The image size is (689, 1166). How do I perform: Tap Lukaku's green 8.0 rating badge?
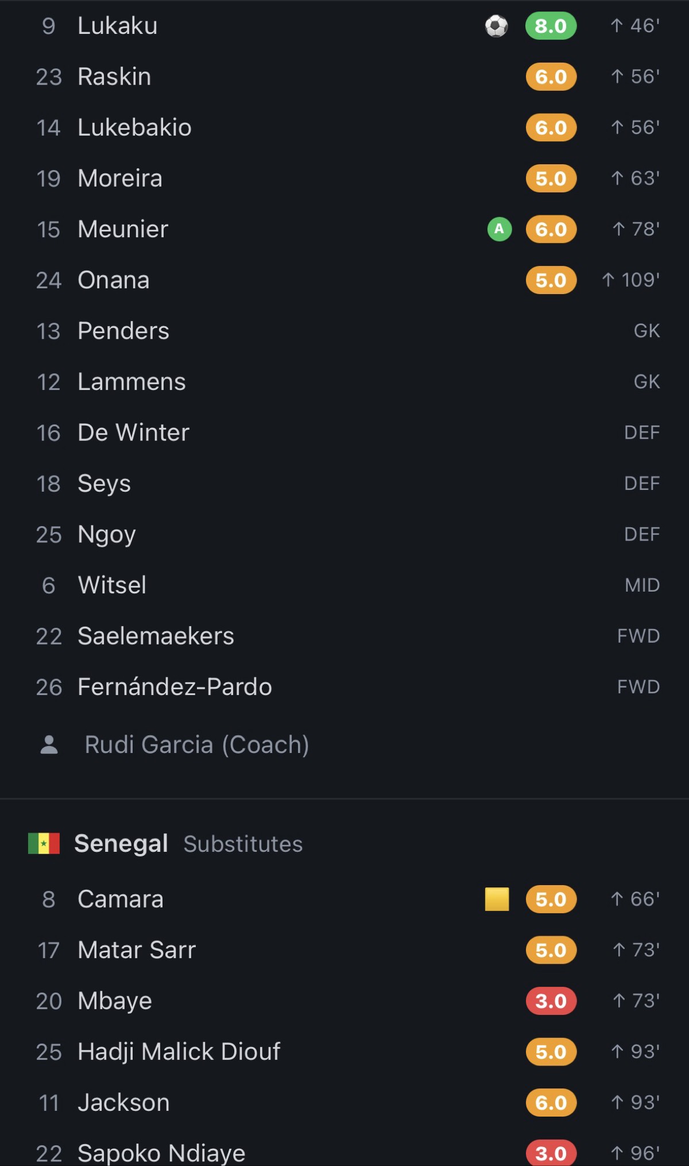point(551,26)
